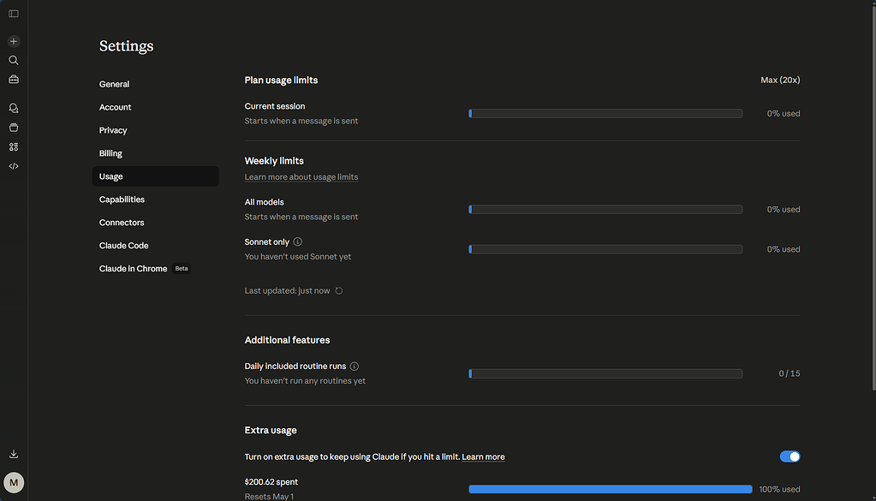
Task: Start a new chat with the plus icon
Action: [x=14, y=41]
